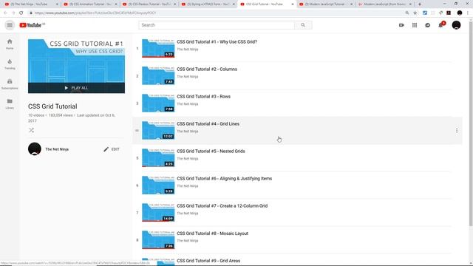Click the search magnifier button
This screenshot has height=266, width=473.
303,25
